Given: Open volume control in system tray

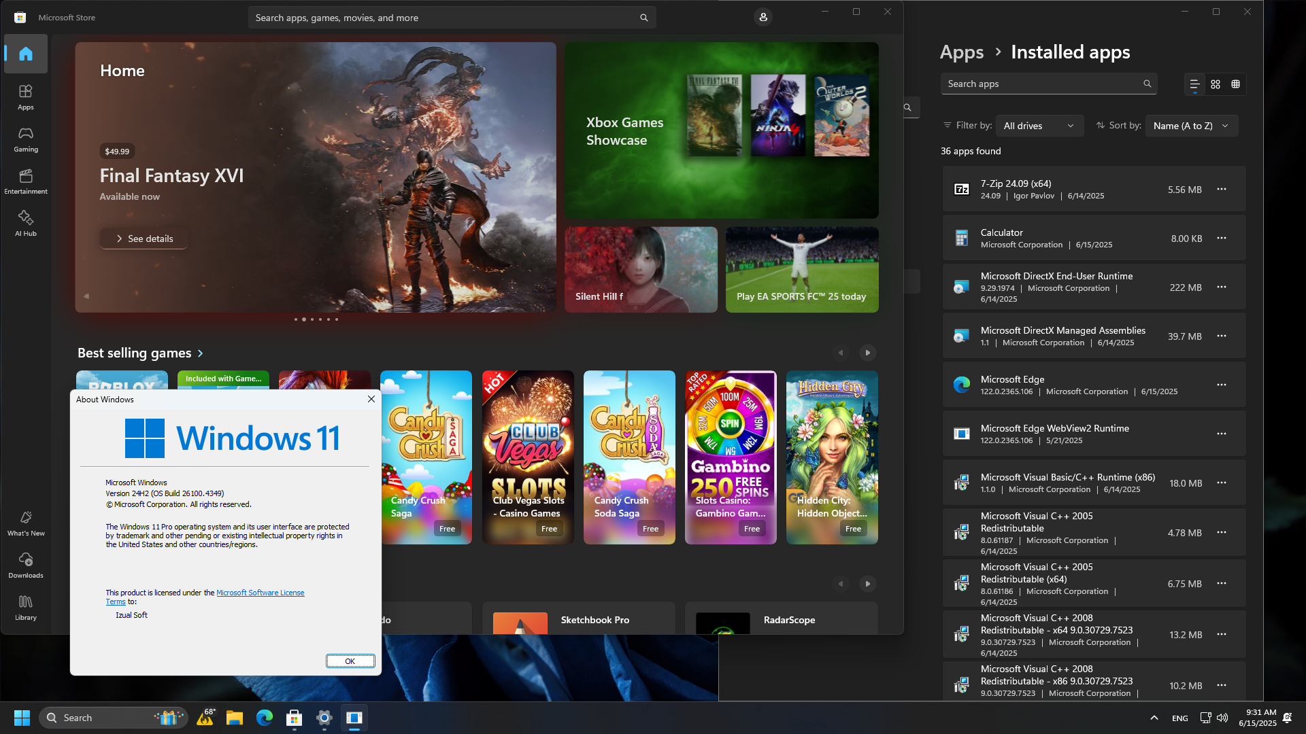Looking at the screenshot, I should [1222, 718].
